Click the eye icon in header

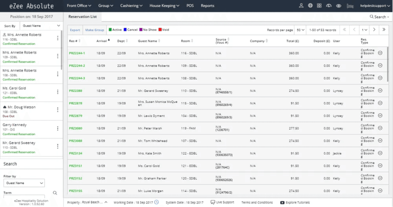click(339, 6)
